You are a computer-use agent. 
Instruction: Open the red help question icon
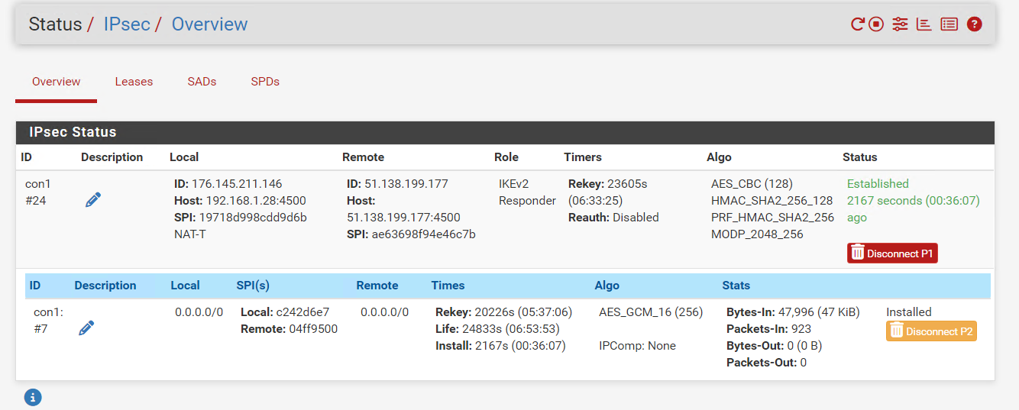(974, 24)
